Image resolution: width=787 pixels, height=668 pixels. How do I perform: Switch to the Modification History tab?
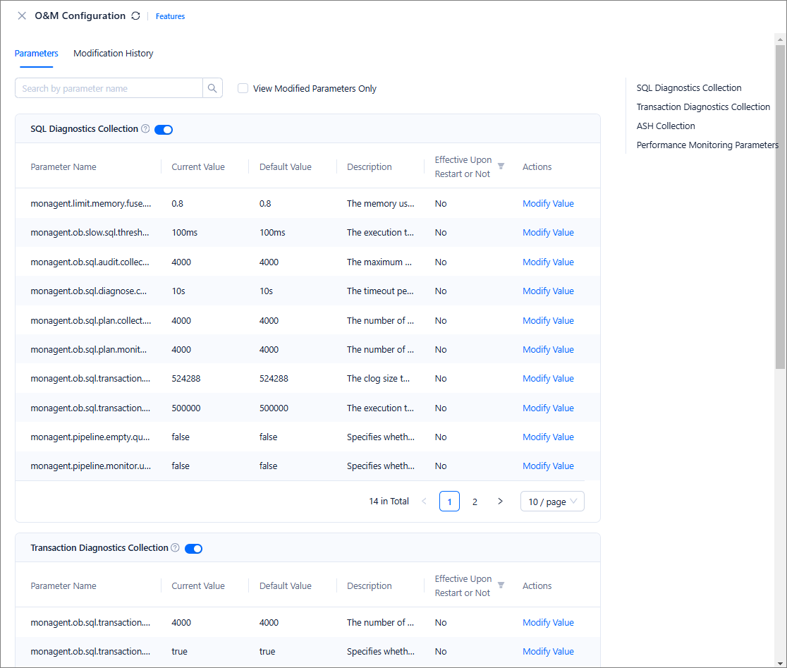pyautogui.click(x=113, y=54)
